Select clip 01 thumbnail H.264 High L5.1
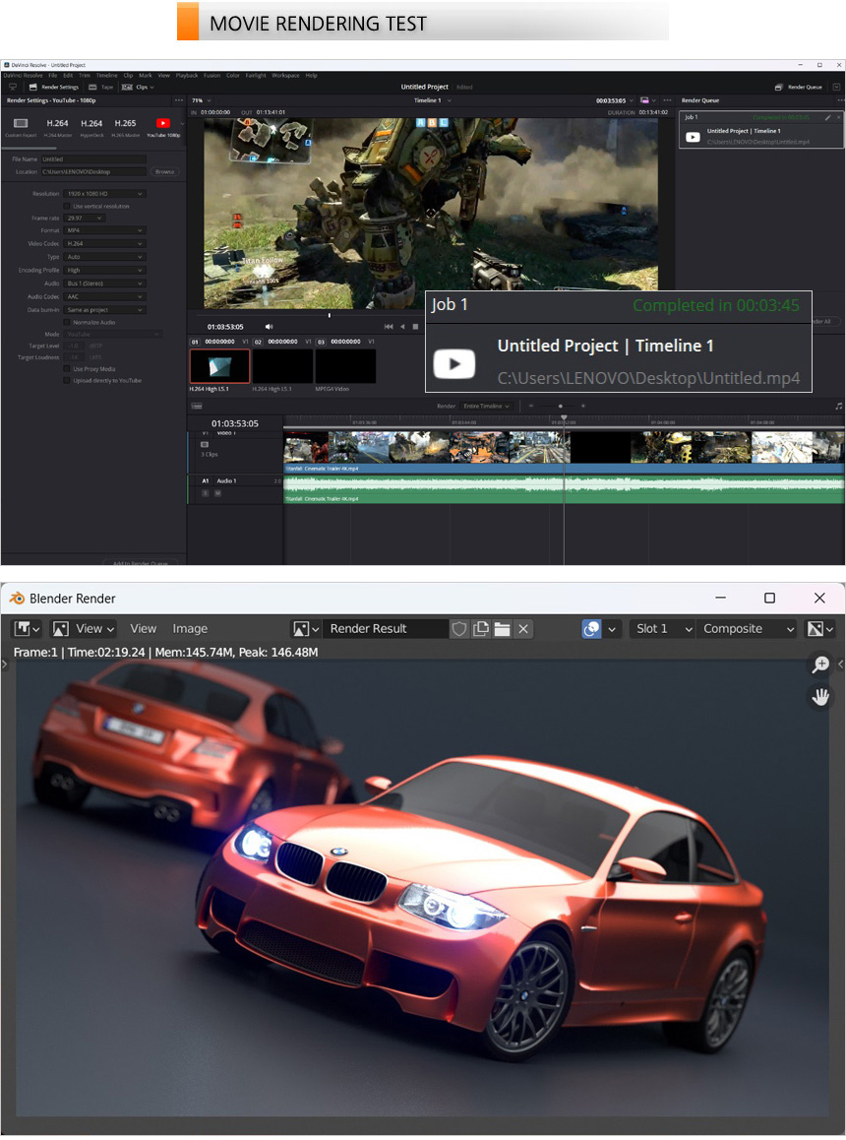The image size is (846, 1140). tap(219, 365)
